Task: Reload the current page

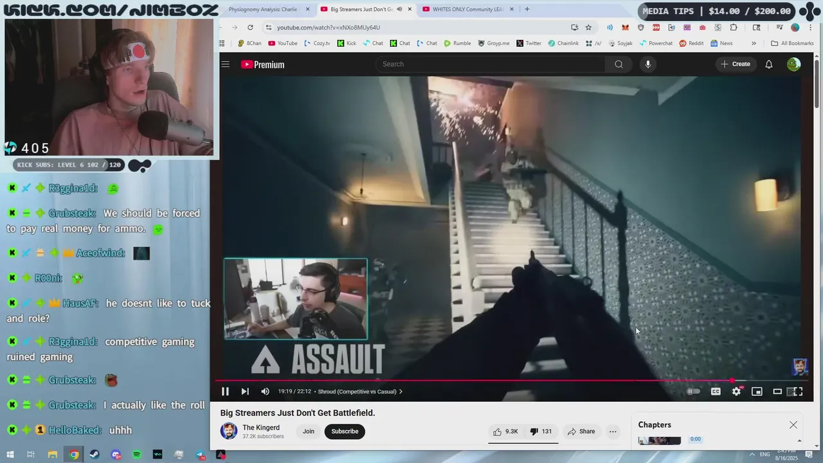Action: point(250,27)
